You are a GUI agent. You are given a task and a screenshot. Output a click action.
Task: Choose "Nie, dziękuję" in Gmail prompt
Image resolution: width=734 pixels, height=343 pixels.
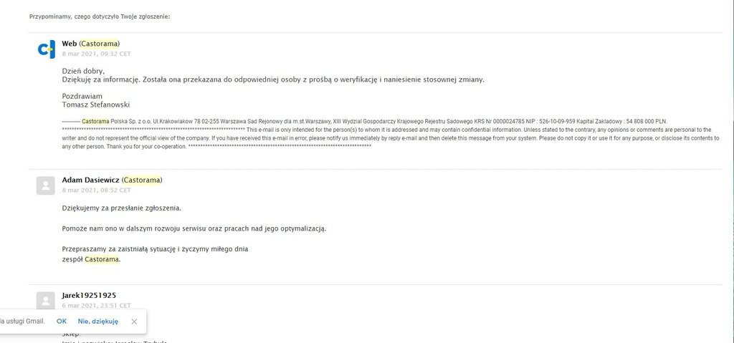98,322
